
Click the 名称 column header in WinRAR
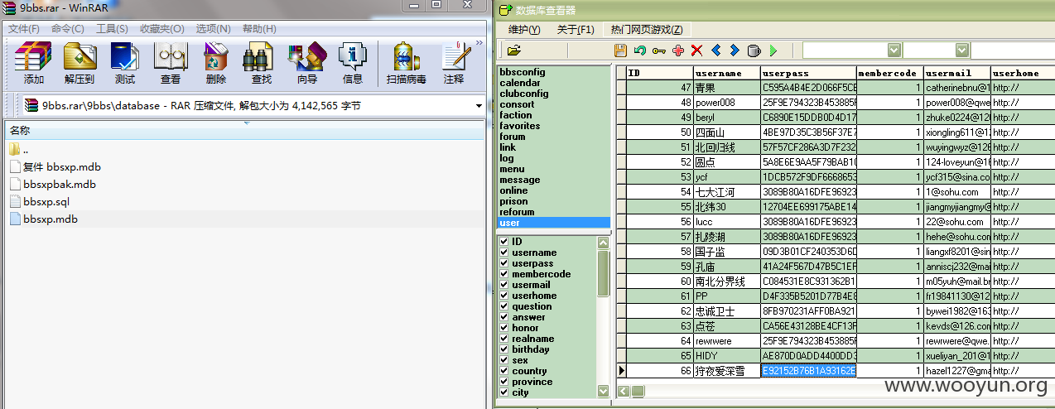click(x=243, y=131)
